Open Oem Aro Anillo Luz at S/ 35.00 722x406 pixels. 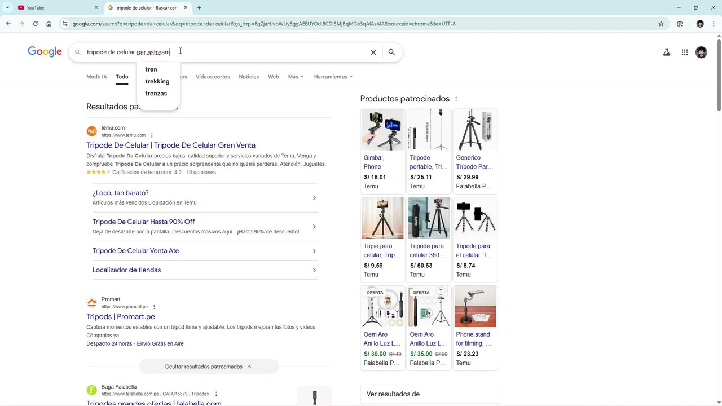click(x=429, y=328)
